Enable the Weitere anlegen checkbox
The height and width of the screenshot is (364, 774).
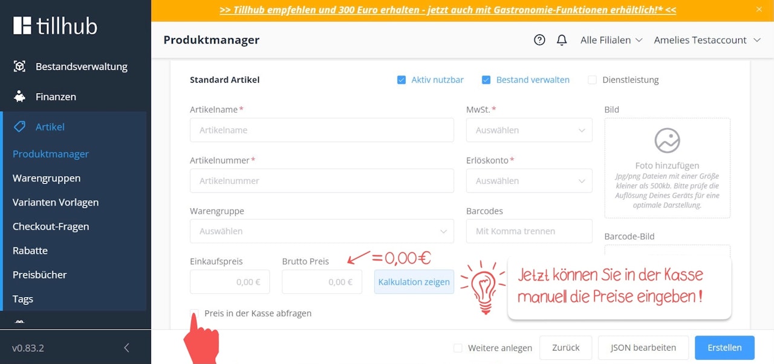tap(458, 348)
